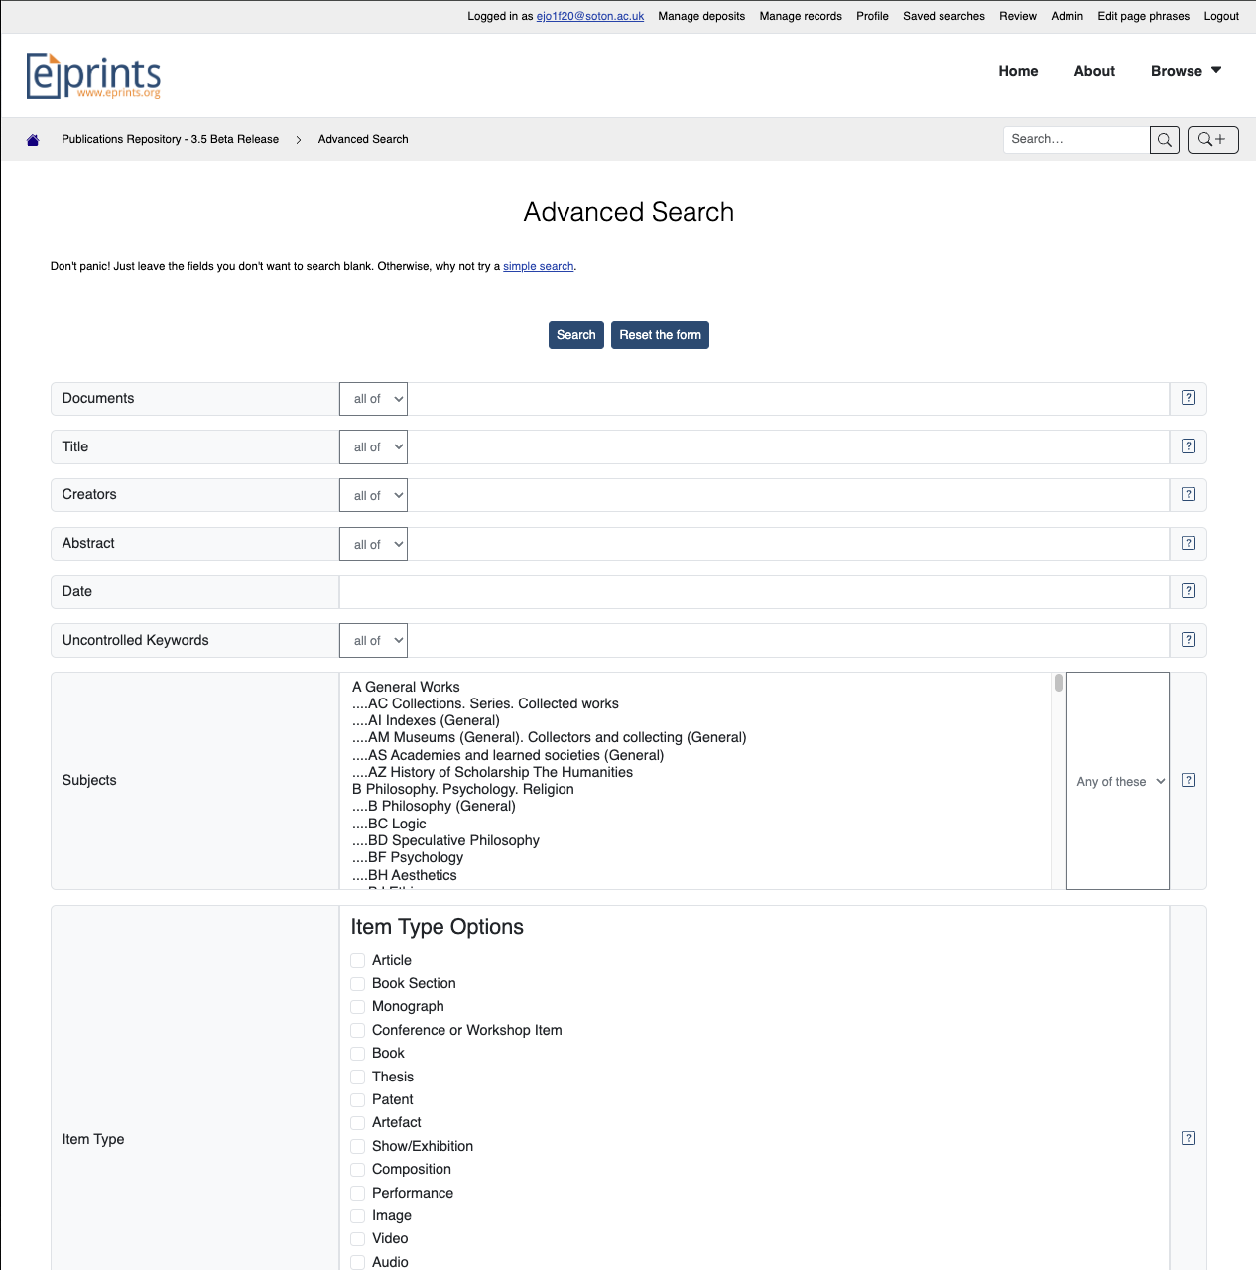Check Conference or Workshop Item
This screenshot has height=1270, width=1256.
pos(358,1030)
